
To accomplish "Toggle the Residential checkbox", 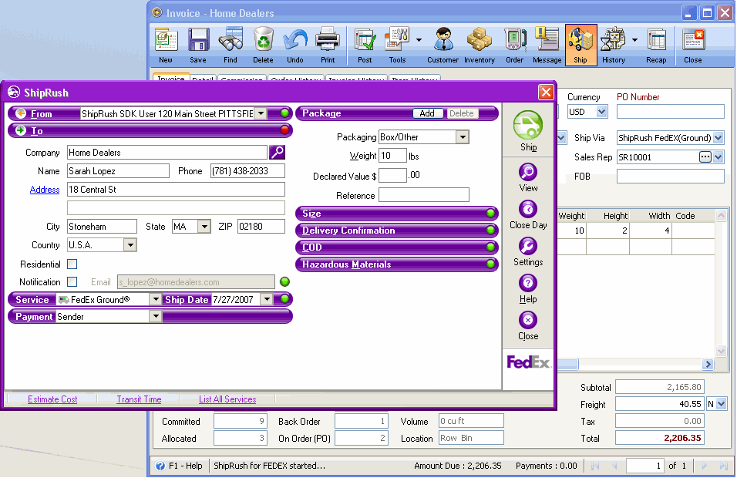I will [72, 264].
